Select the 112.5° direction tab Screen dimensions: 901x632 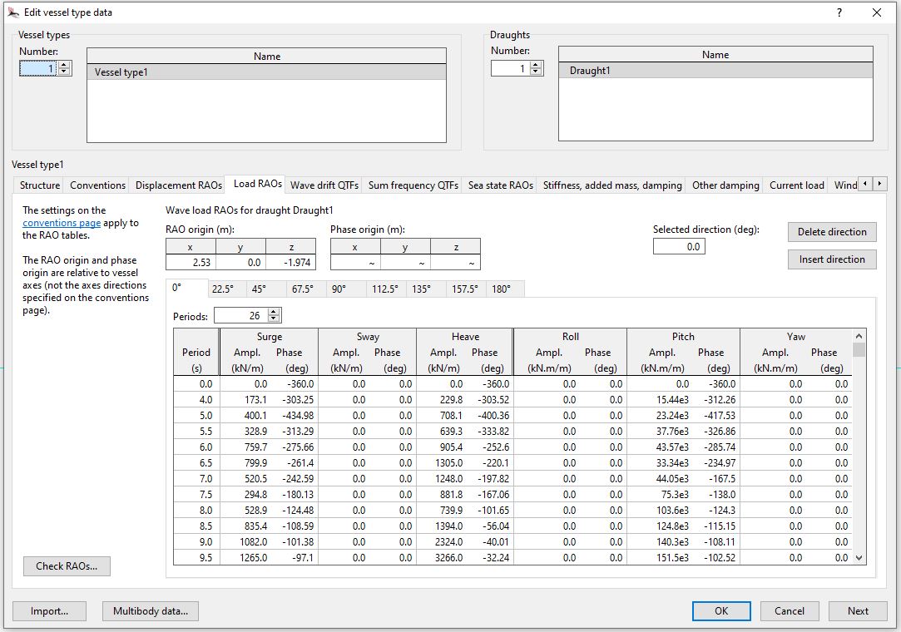click(x=386, y=289)
